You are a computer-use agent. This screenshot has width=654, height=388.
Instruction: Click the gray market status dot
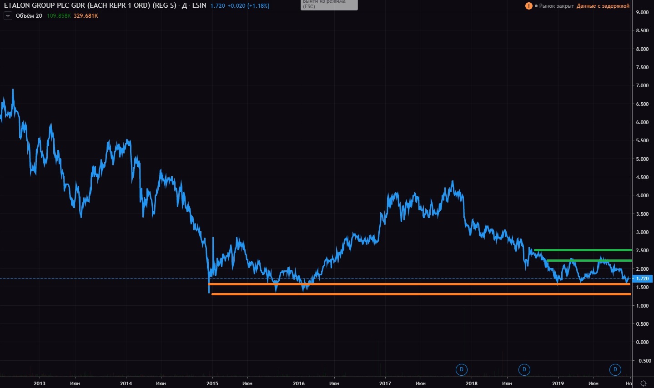[536, 6]
